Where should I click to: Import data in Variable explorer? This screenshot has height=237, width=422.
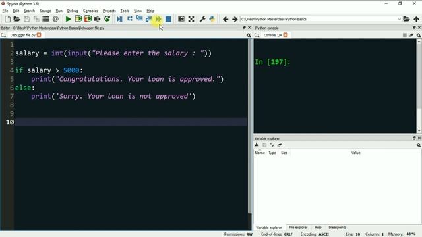[x=256, y=145]
